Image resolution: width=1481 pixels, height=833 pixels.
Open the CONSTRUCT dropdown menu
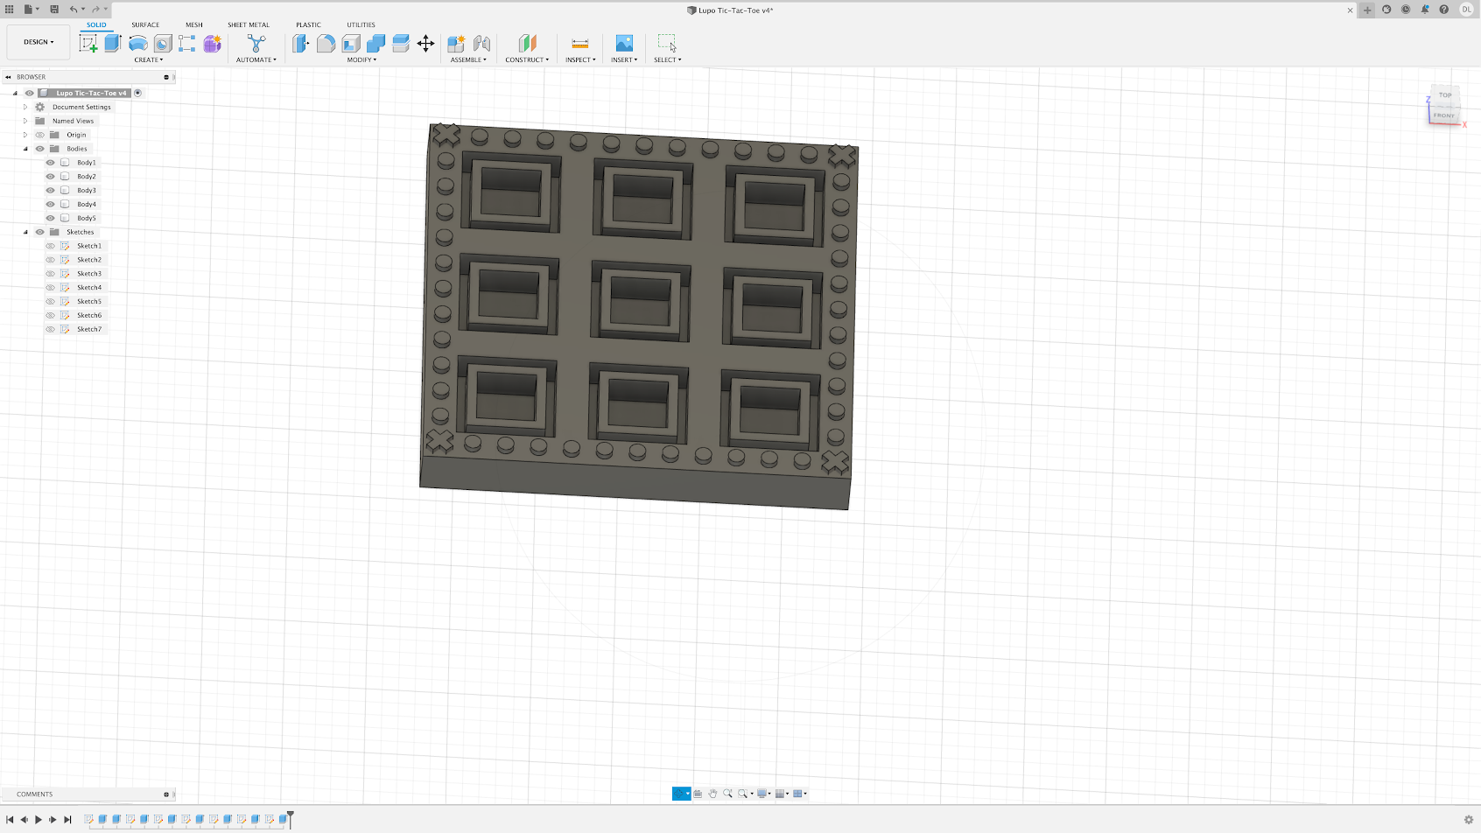[x=527, y=59]
